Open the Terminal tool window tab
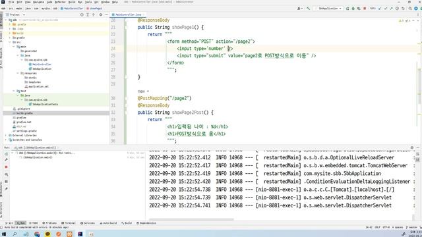The image size is (422, 237). [69, 223]
